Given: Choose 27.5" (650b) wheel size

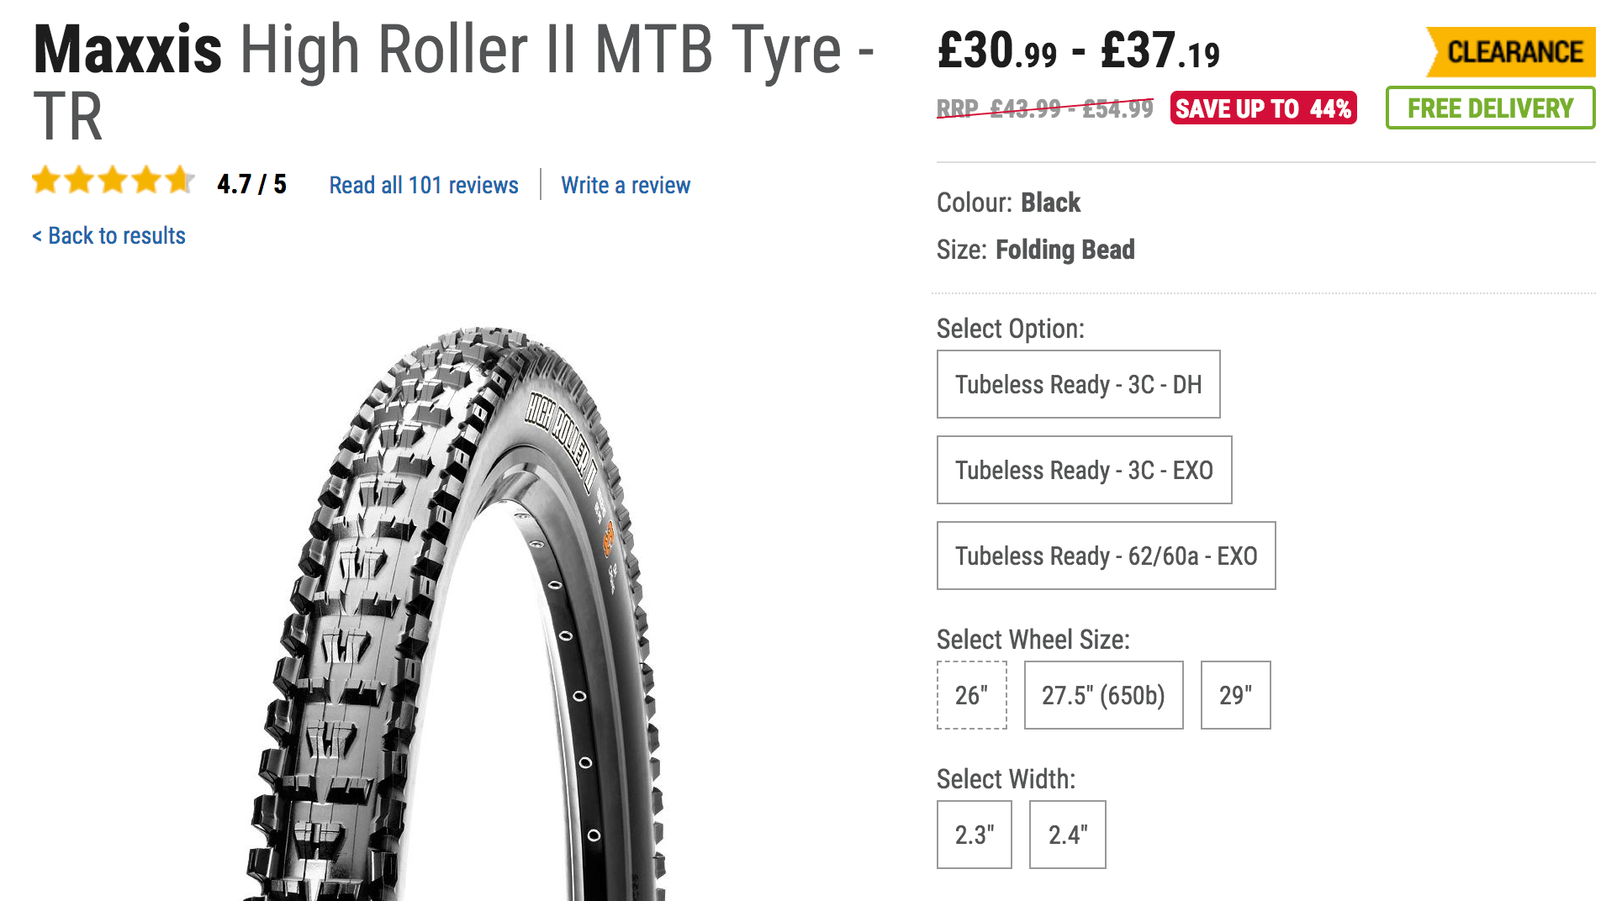Looking at the screenshot, I should [x=1103, y=695].
